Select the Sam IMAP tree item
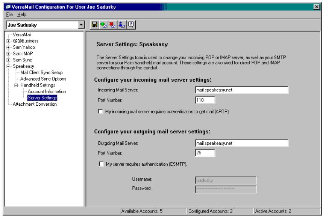The image size is (323, 217). (x=23, y=54)
